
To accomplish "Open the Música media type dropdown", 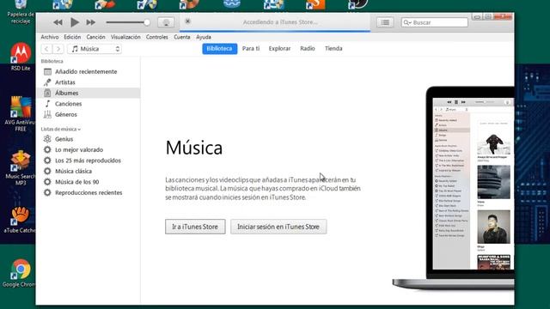I will click(95, 49).
